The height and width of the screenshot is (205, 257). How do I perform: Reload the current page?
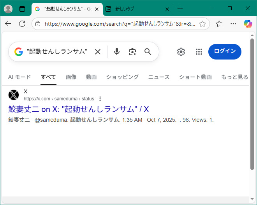(x=22, y=24)
